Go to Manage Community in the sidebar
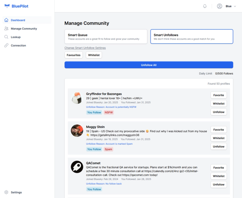Image resolution: width=242 pixels, height=198 pixels. coord(27,28)
